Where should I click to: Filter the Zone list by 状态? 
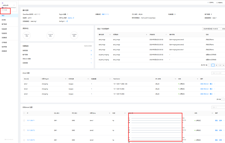tap(198, 79)
